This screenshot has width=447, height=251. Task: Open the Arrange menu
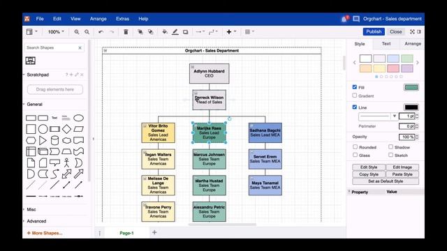[x=98, y=19]
